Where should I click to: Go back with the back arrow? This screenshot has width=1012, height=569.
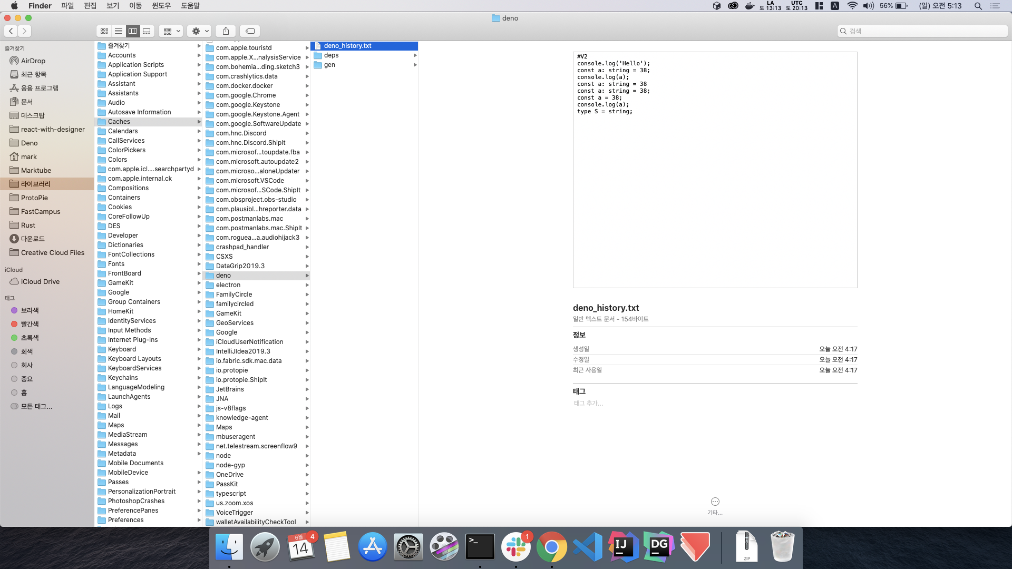(11, 31)
